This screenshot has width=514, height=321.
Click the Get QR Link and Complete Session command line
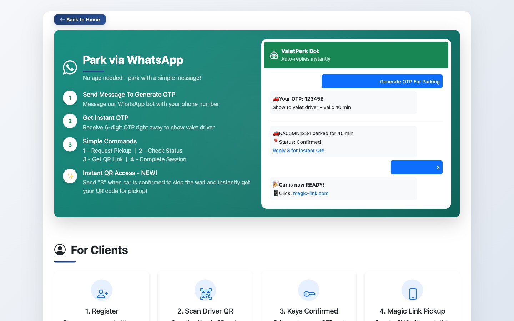tap(135, 159)
